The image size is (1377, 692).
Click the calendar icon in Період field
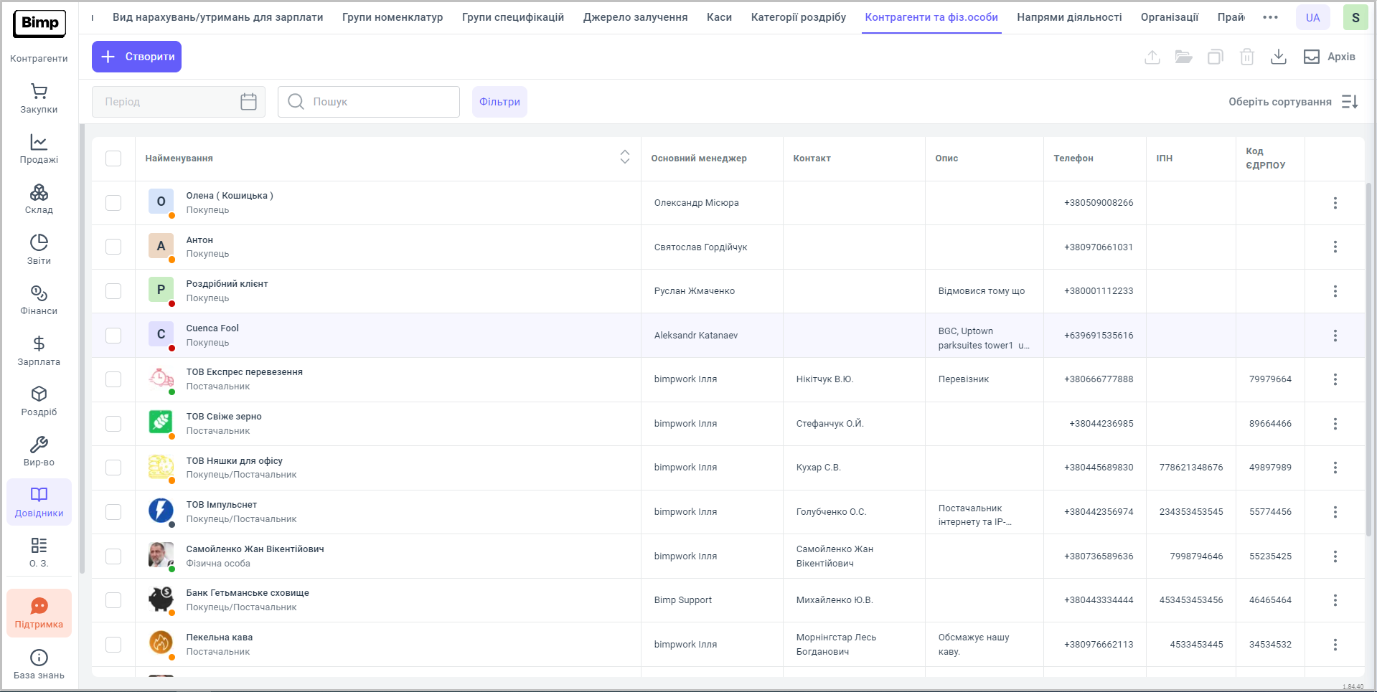click(248, 102)
